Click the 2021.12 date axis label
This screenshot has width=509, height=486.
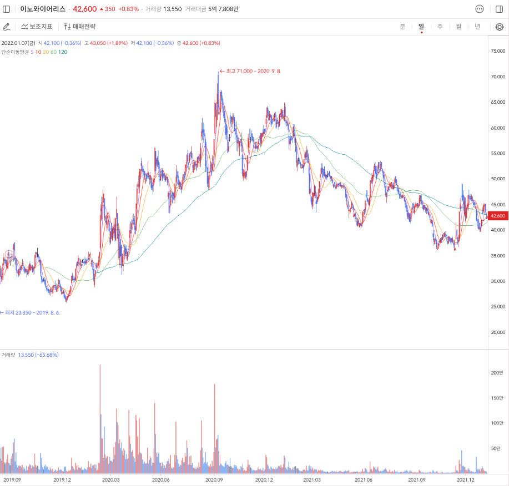(x=466, y=479)
